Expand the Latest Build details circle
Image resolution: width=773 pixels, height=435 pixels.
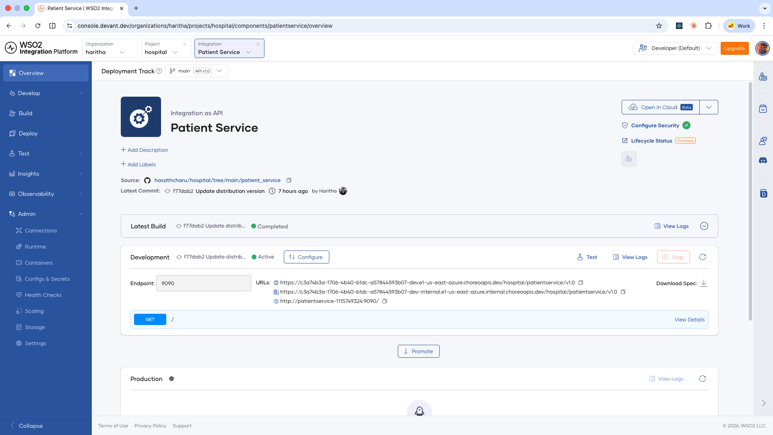(x=704, y=226)
